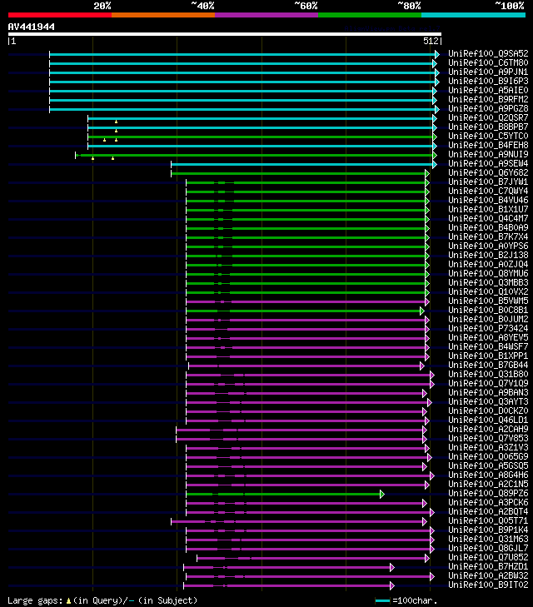This screenshot has height=607, width=533.
Task: Choose hit UniRef100_B7K7X4
Action: click(488, 237)
